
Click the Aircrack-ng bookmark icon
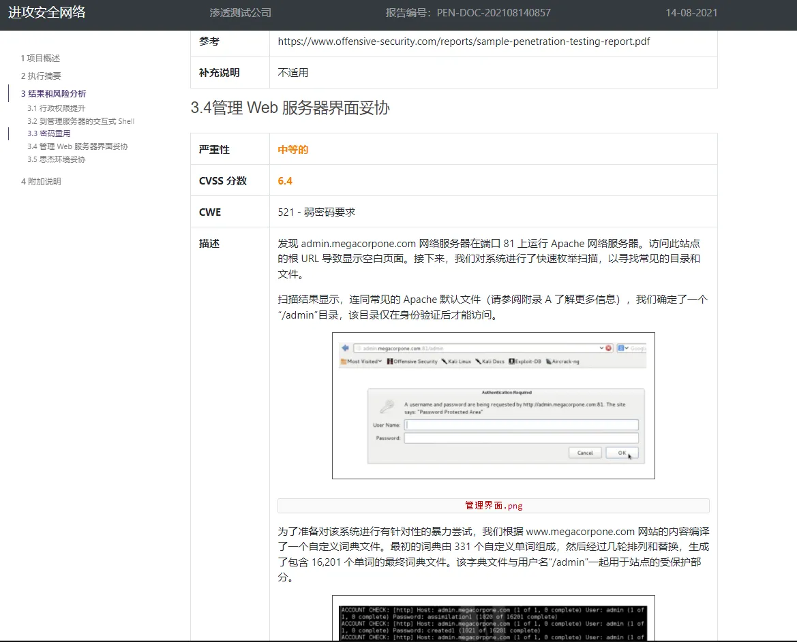547,362
